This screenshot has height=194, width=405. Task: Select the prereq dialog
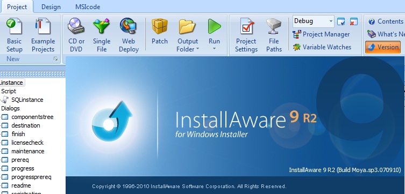[x=20, y=160]
